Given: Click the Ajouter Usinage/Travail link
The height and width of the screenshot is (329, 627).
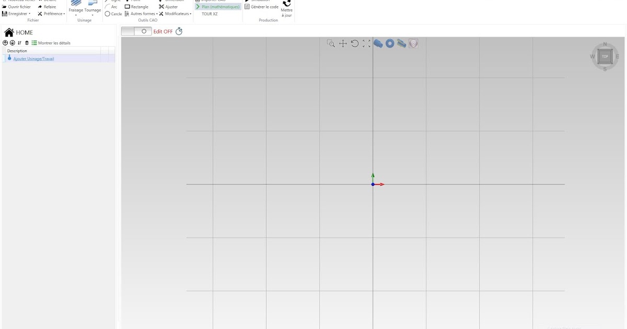Looking at the screenshot, I should click(34, 58).
